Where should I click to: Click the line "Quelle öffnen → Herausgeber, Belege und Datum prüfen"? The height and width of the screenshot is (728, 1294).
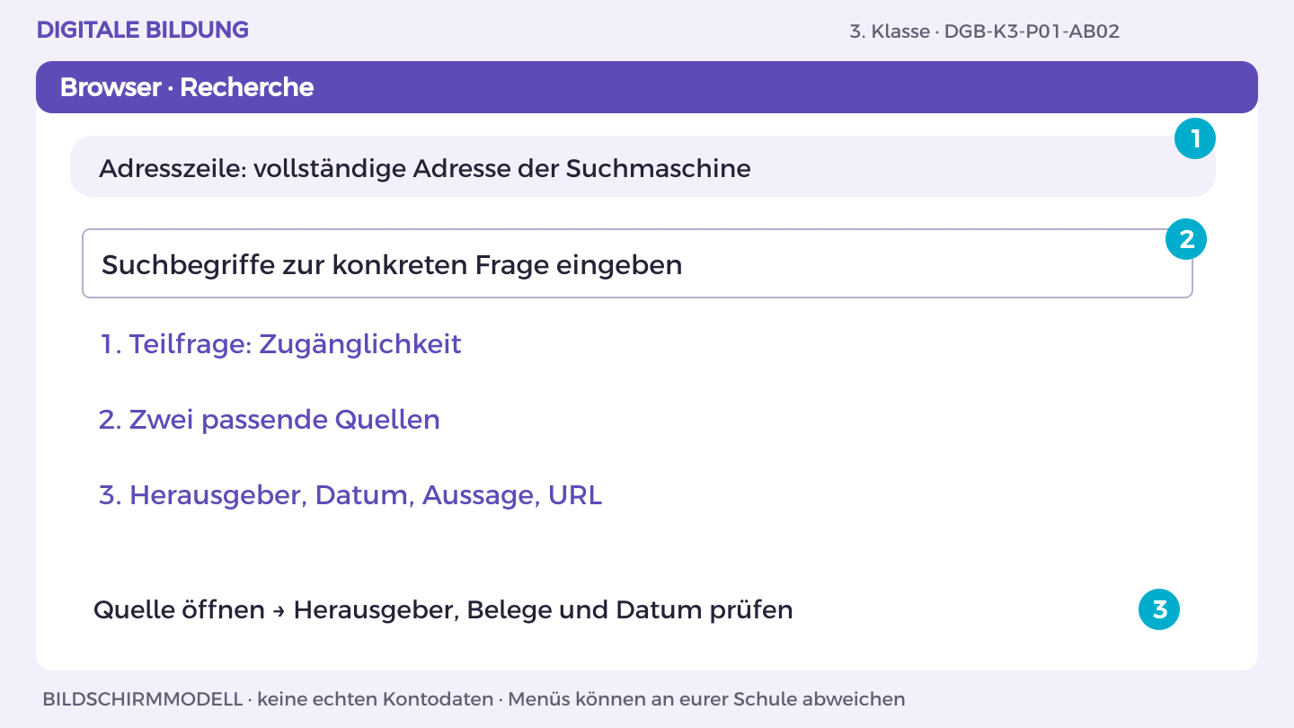click(443, 610)
